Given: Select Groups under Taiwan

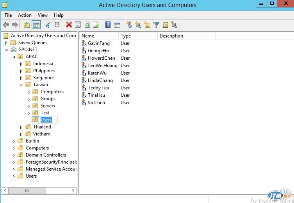Looking at the screenshot, I should click(48, 99).
